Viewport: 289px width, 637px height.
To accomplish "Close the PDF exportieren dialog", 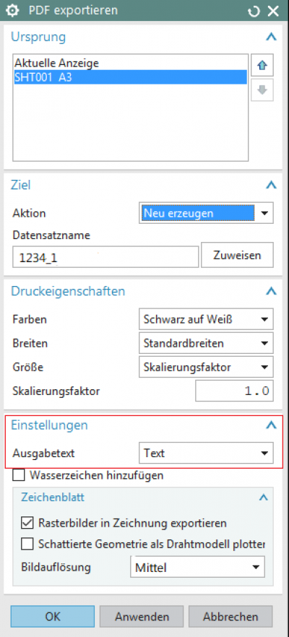I will (x=272, y=11).
